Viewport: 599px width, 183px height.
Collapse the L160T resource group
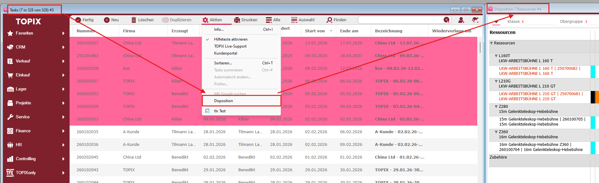[496, 56]
